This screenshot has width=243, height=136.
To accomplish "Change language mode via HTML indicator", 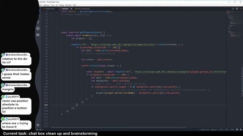I will (232, 130).
